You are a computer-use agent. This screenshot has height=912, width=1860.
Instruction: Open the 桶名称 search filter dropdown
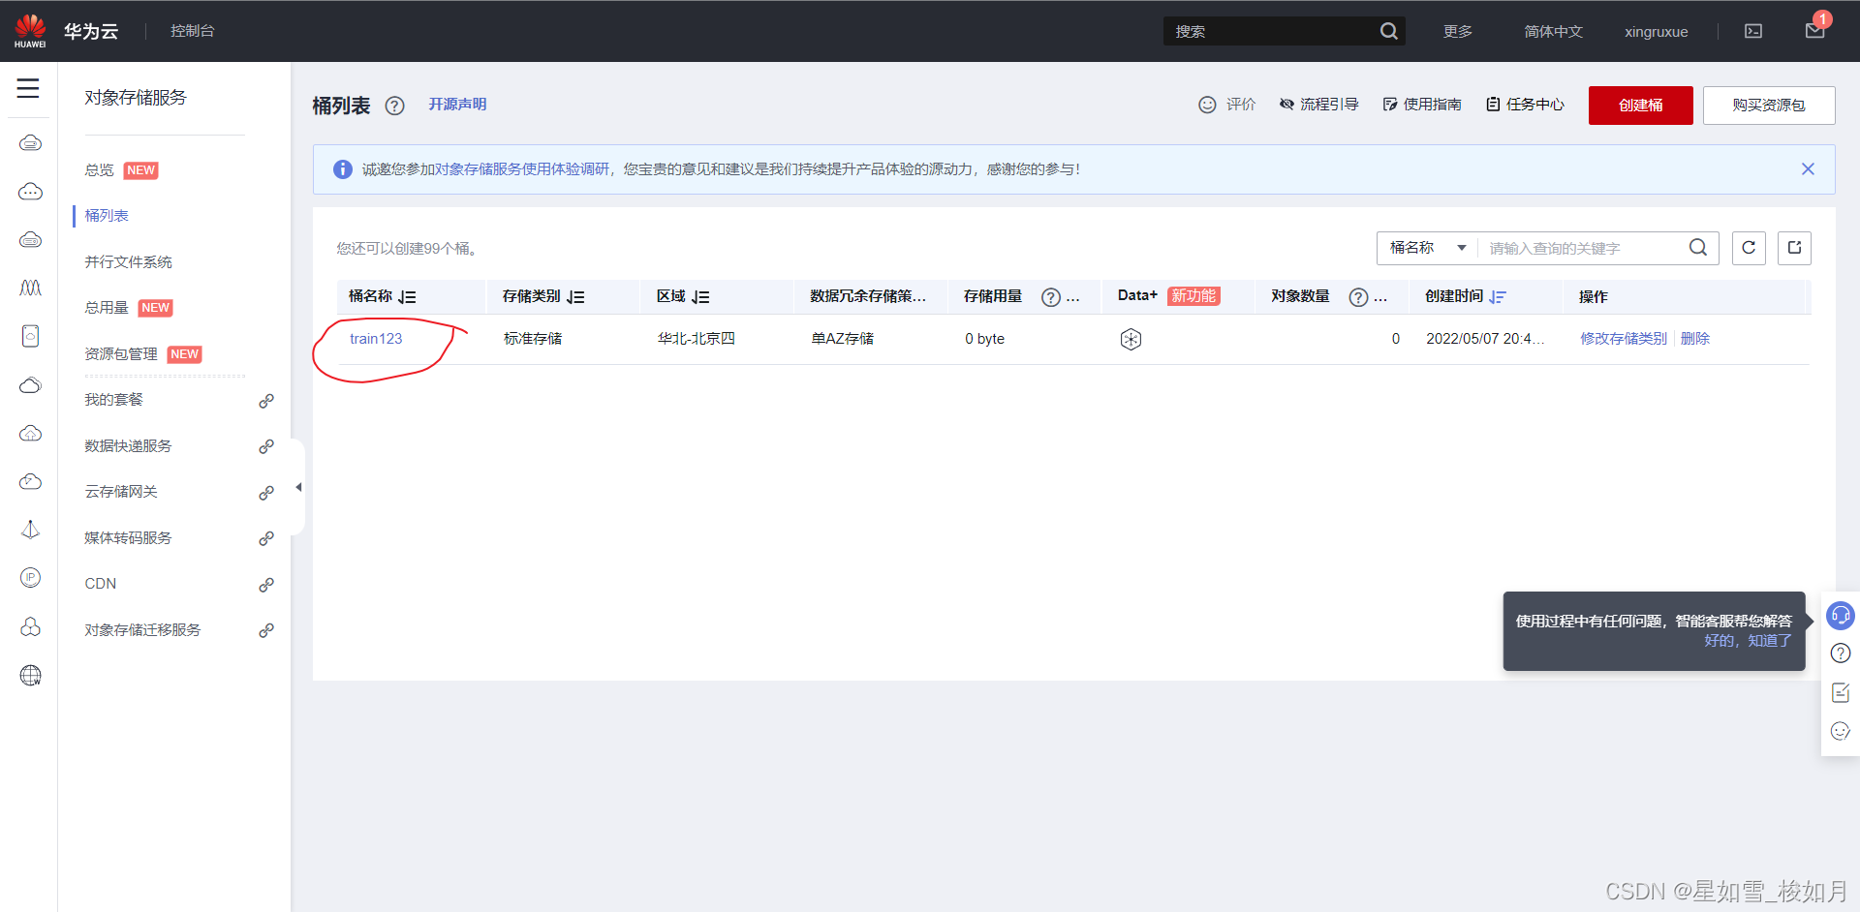1428,248
